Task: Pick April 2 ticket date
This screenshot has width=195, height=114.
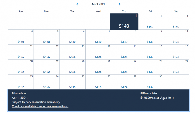Action: (150, 22)
